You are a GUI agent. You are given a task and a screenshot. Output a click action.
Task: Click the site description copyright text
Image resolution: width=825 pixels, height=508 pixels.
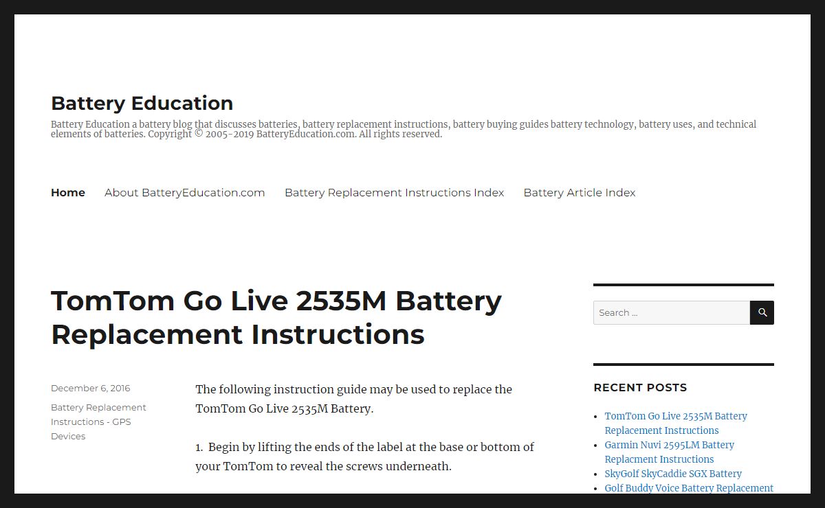pyautogui.click(x=404, y=129)
